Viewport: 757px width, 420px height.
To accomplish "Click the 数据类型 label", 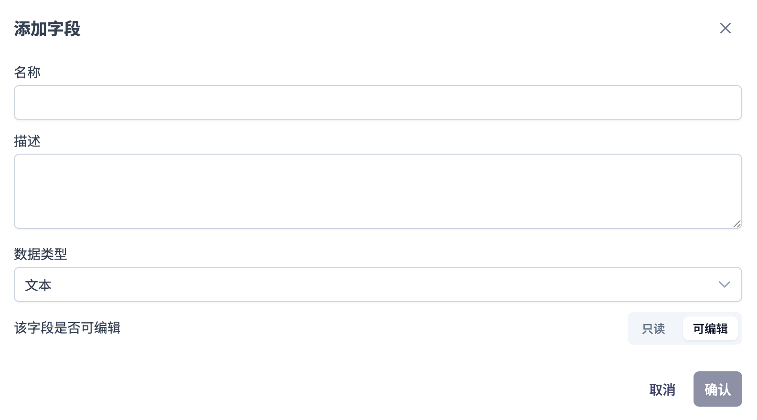I will (x=41, y=254).
